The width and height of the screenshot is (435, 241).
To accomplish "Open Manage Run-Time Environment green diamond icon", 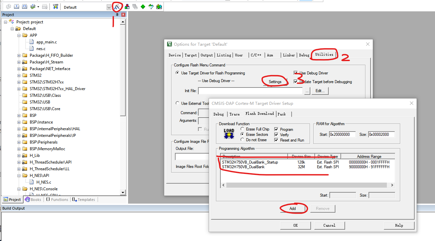I will [143, 7].
